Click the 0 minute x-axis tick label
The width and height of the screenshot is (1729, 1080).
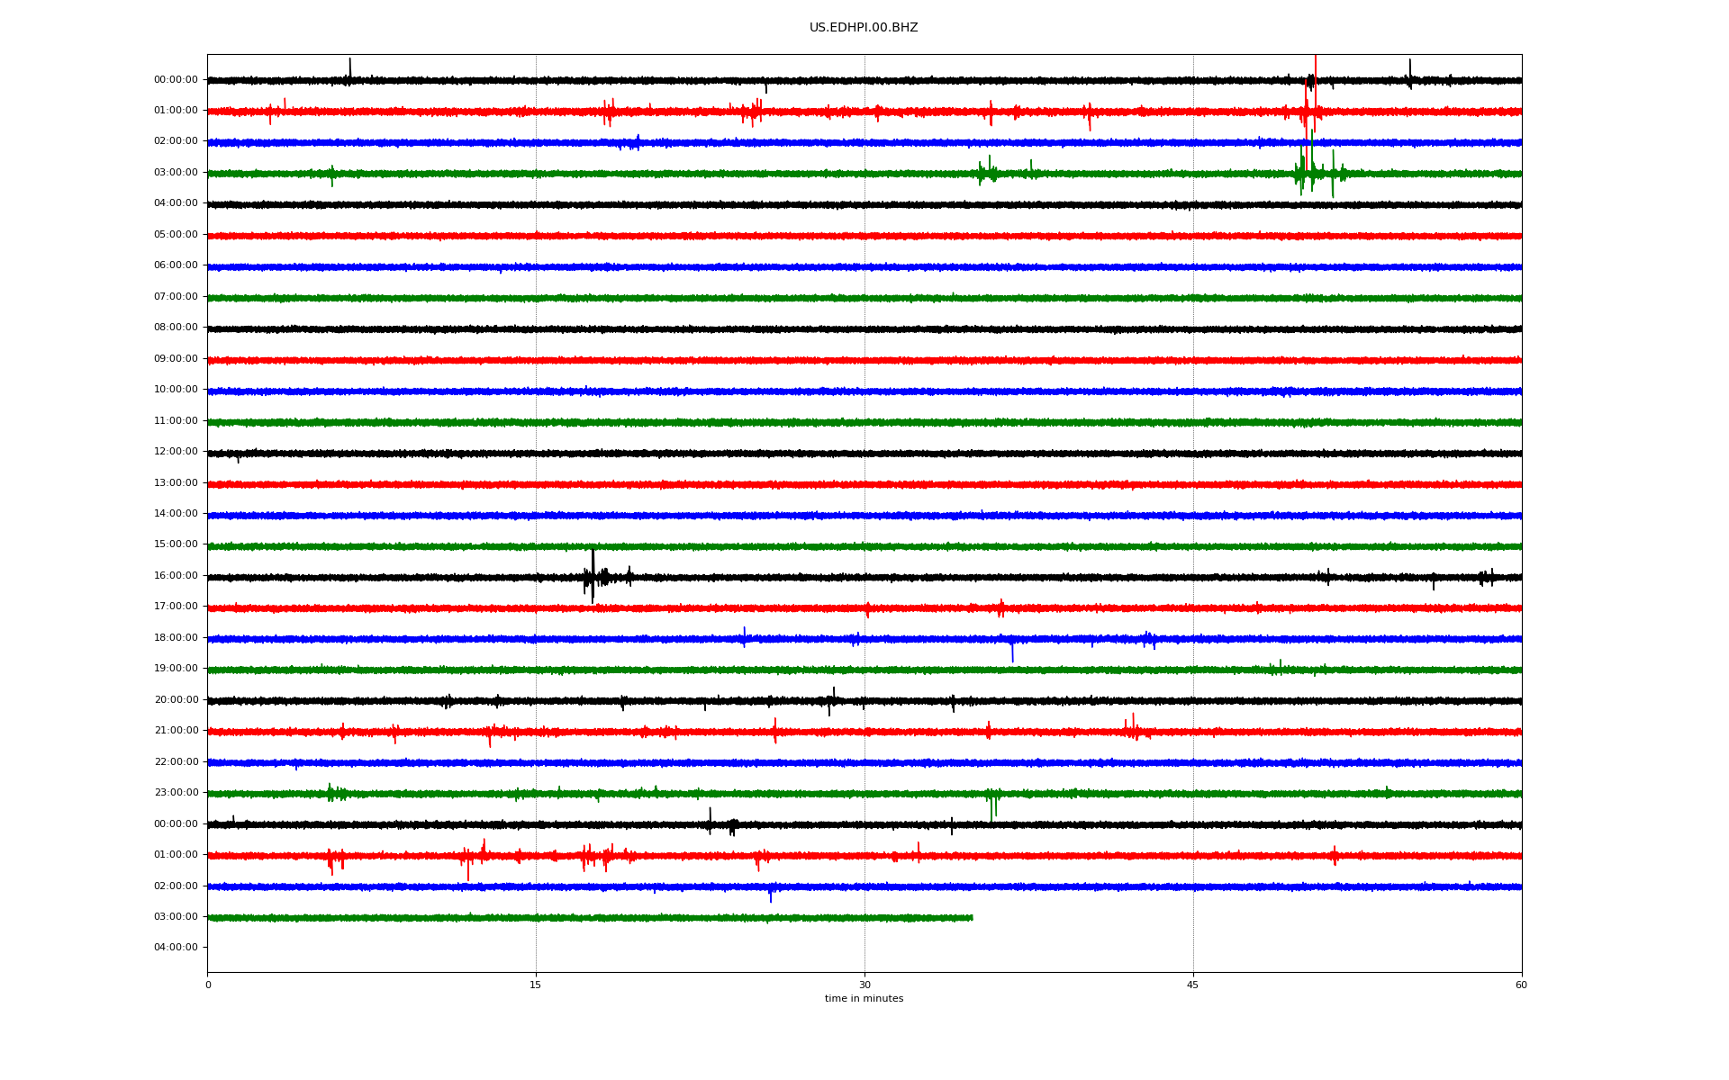208,985
